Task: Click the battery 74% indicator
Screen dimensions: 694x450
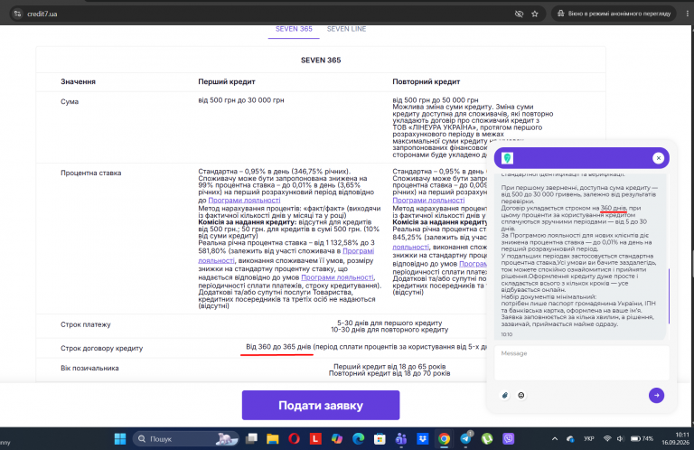Action: (x=642, y=439)
